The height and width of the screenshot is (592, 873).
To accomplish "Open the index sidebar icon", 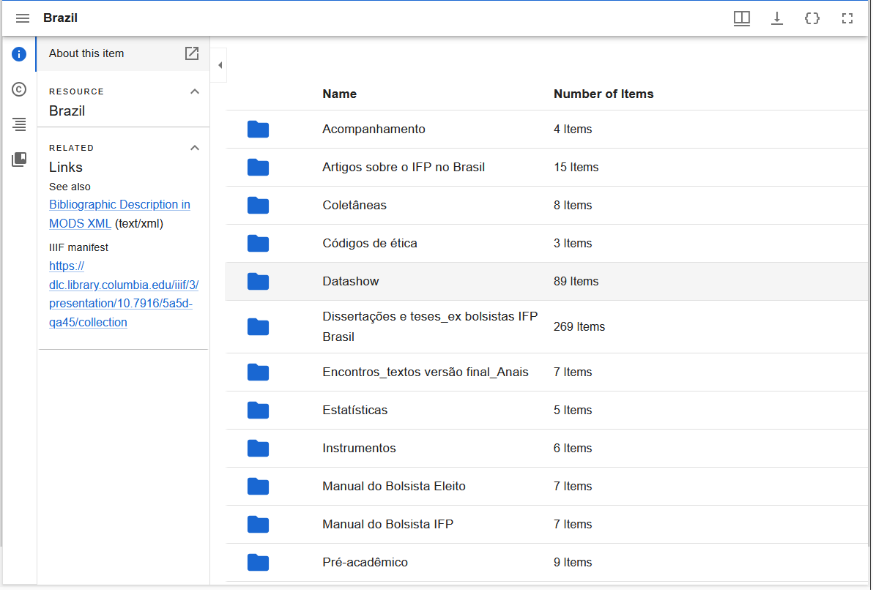I will [x=19, y=124].
